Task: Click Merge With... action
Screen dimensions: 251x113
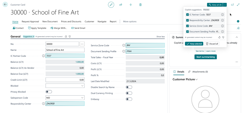Action: click(x=59, y=28)
